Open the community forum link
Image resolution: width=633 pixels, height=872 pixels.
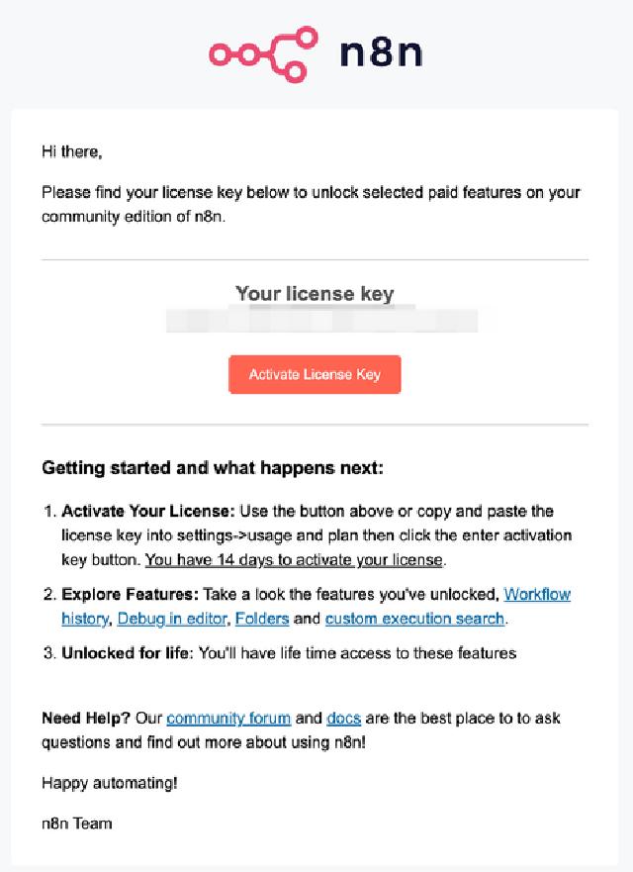click(x=228, y=718)
